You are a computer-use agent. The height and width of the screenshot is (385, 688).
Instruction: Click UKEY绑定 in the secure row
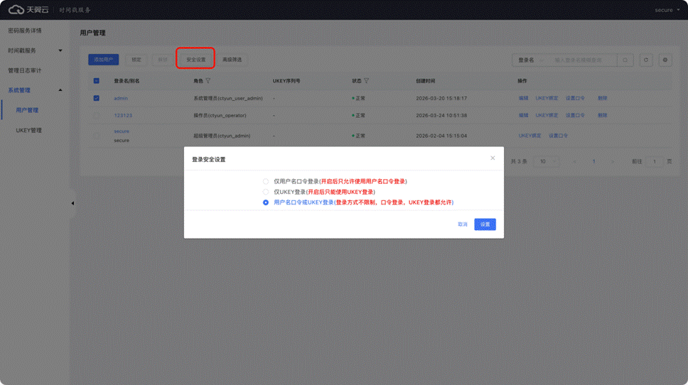tap(530, 136)
